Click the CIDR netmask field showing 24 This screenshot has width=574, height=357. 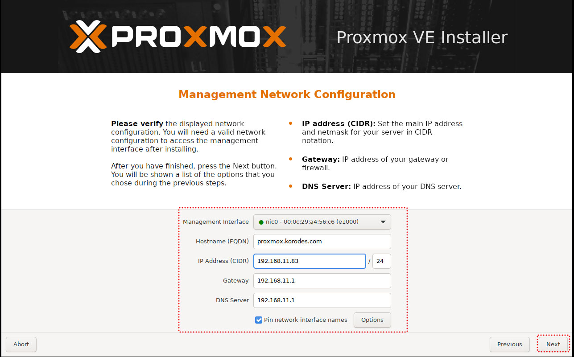(382, 261)
